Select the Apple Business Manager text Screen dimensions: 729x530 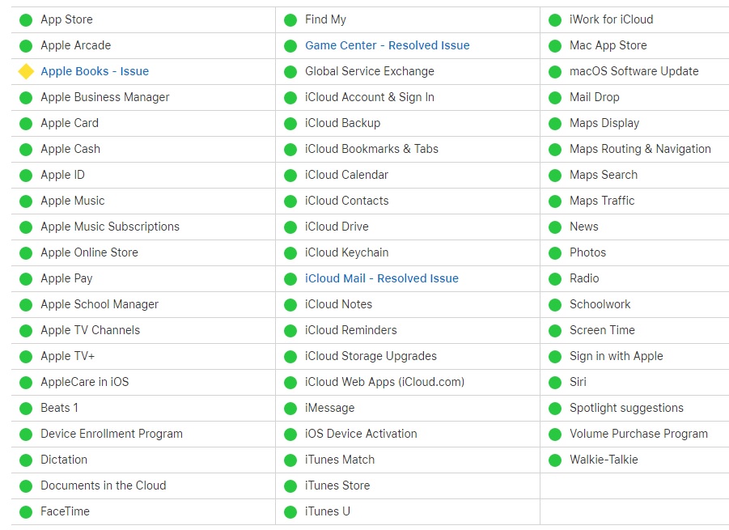tap(105, 97)
